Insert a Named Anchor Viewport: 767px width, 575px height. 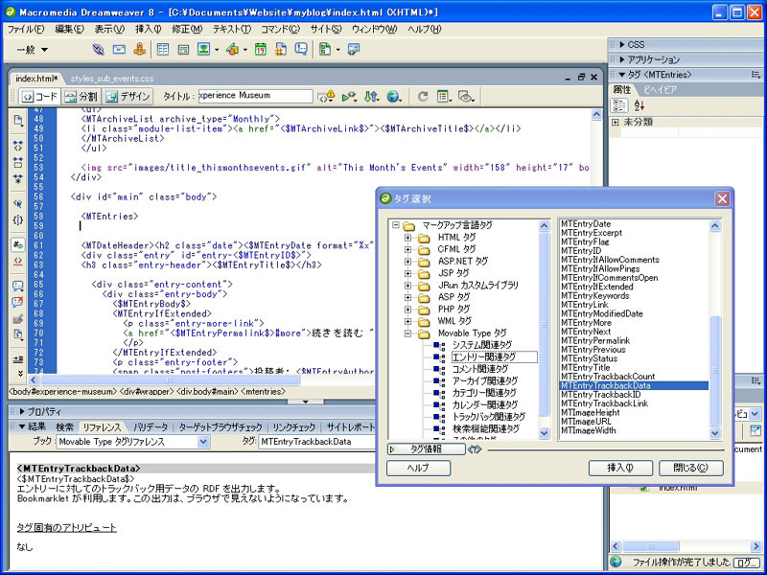click(139, 50)
